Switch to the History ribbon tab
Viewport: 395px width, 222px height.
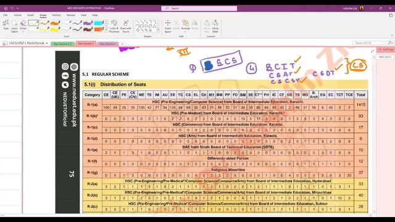[56, 15]
